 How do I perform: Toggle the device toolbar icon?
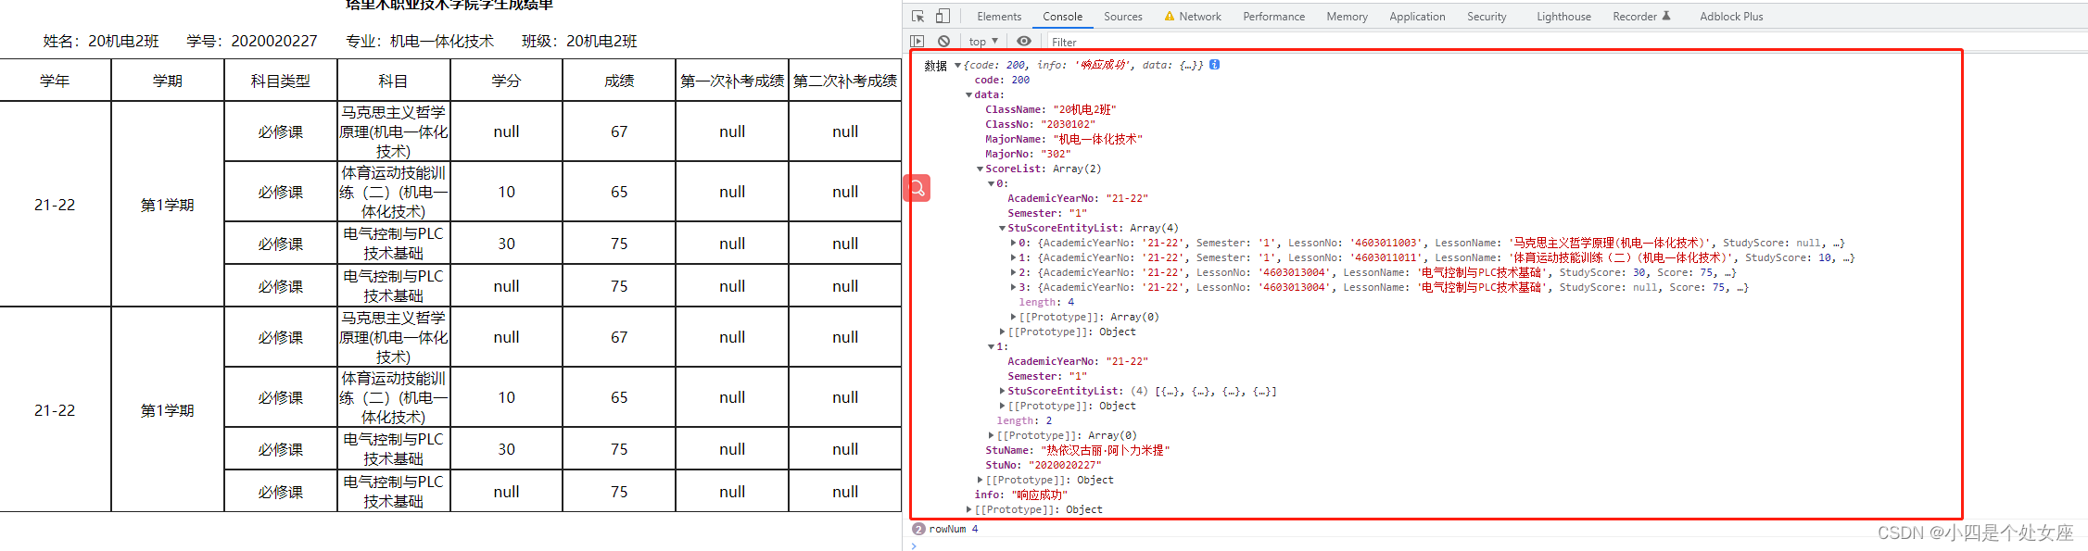tap(942, 16)
